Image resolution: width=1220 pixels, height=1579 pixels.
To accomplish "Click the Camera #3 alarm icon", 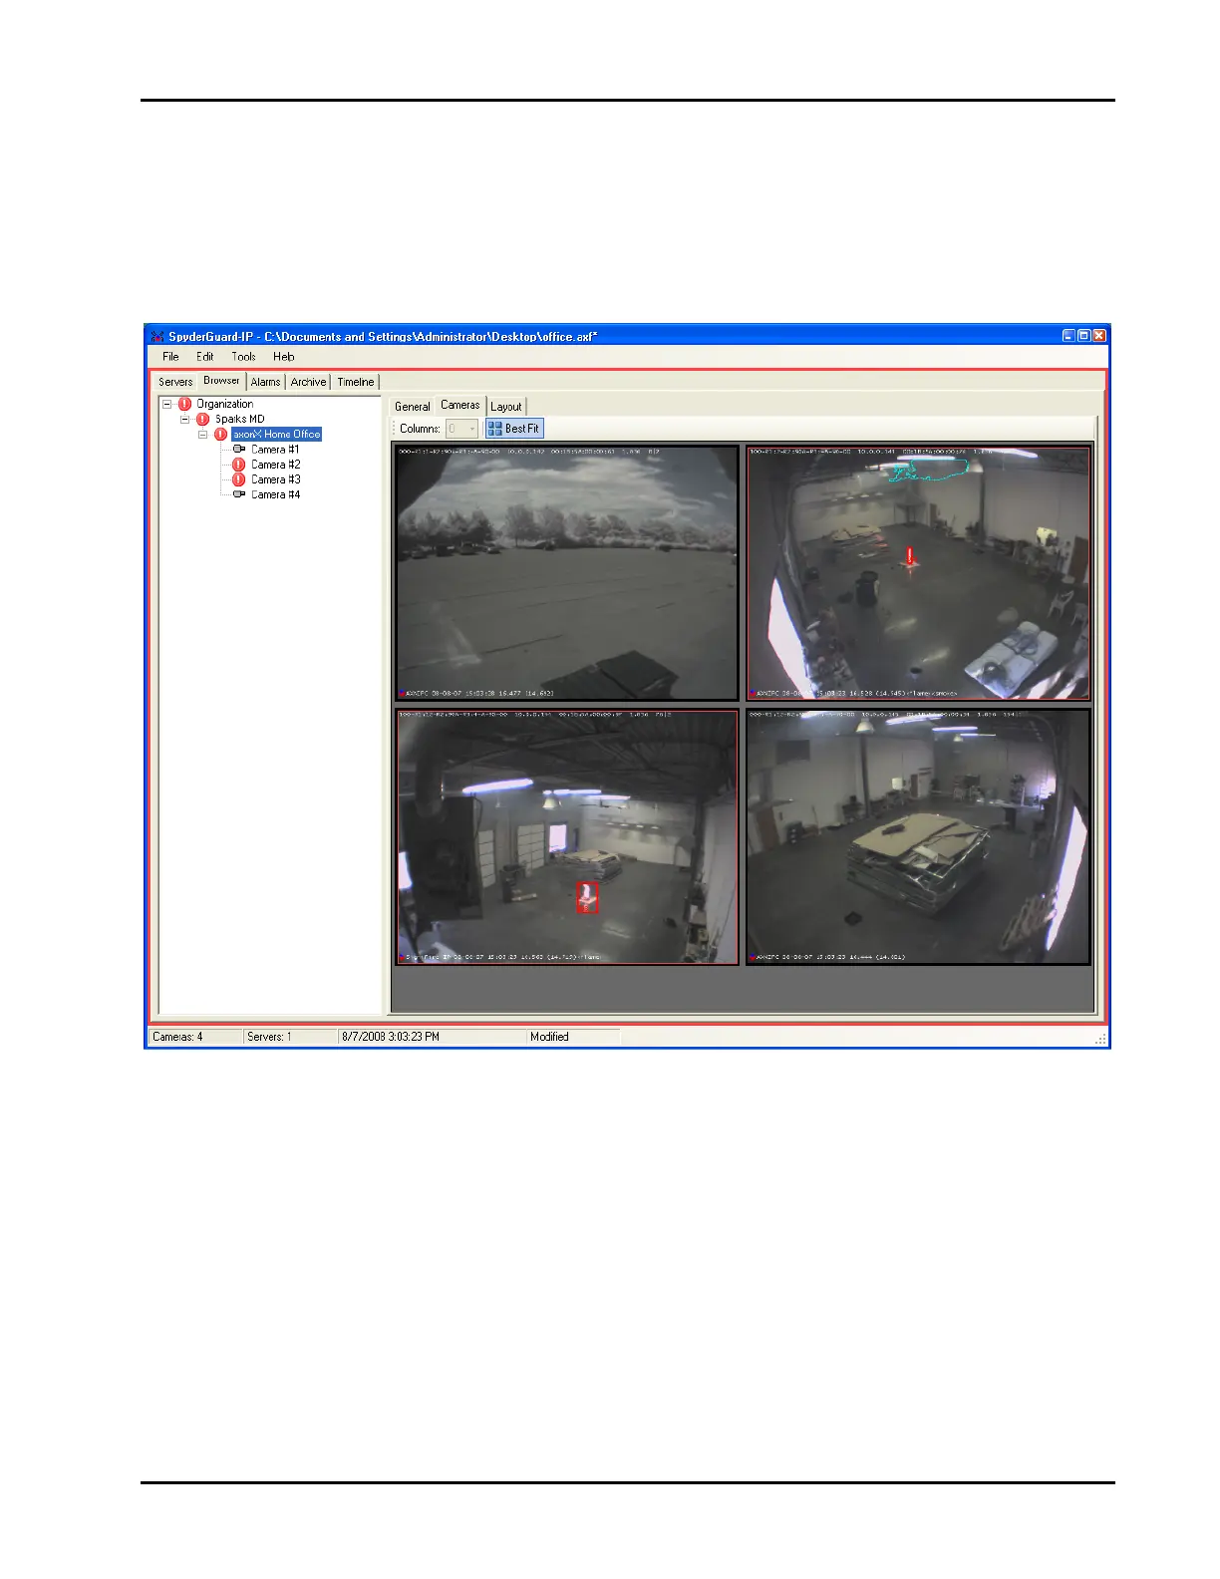I will [x=238, y=479].
